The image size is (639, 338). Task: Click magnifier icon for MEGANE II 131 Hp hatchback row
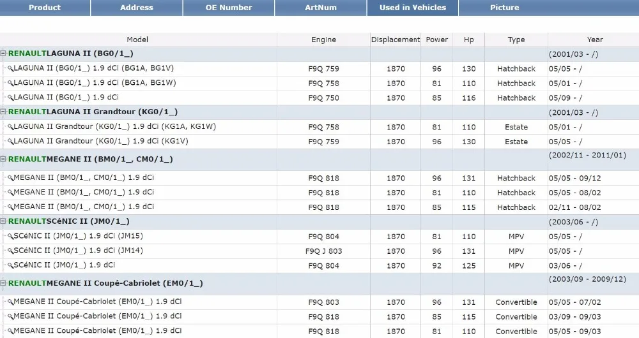click(11, 178)
